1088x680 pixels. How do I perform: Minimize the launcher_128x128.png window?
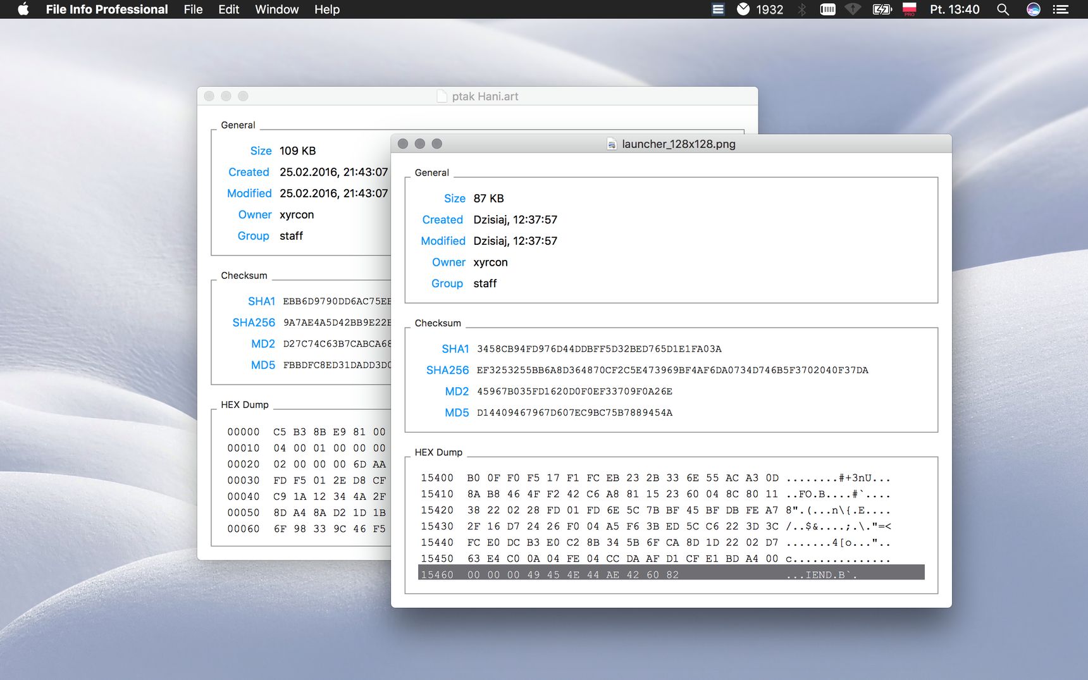tap(420, 144)
